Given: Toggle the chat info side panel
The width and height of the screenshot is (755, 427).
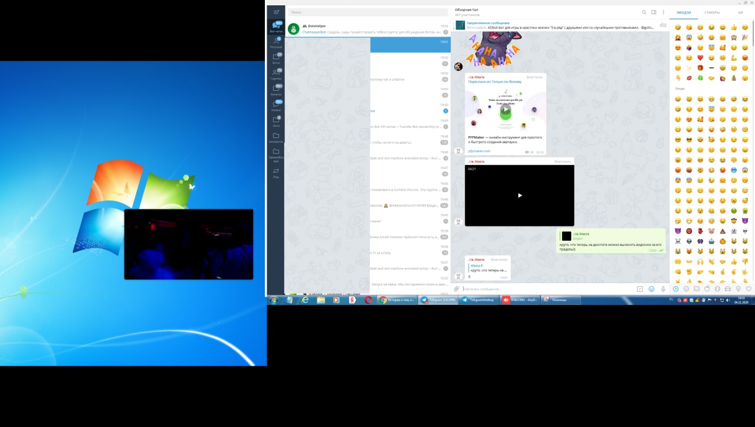Looking at the screenshot, I should (654, 12).
